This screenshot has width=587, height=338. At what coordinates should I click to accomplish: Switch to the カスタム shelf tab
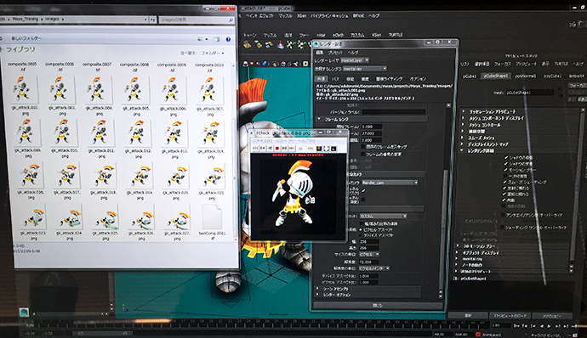357,35
